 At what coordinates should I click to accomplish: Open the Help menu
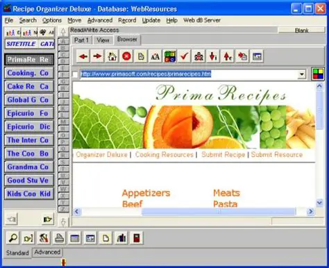[x=172, y=20]
